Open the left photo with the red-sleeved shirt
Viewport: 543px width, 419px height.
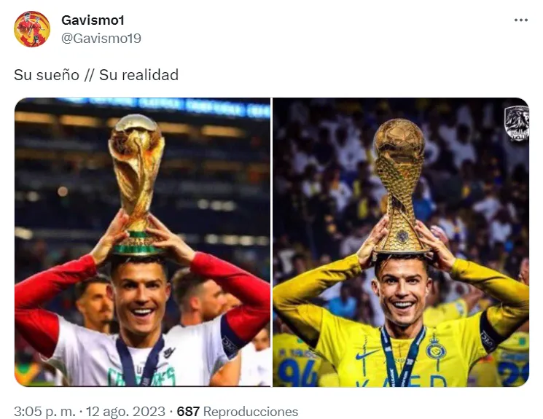pos(142,242)
